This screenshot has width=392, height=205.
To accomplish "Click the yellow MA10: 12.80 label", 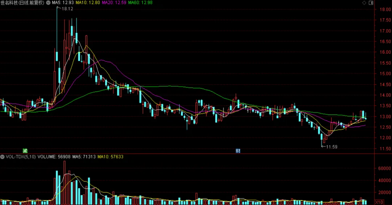I will point(88,3).
